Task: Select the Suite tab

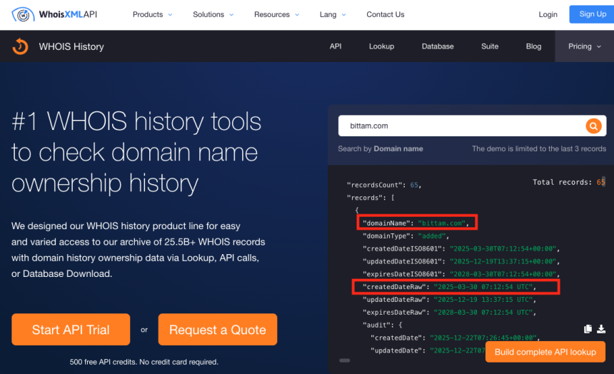Action: pos(490,46)
